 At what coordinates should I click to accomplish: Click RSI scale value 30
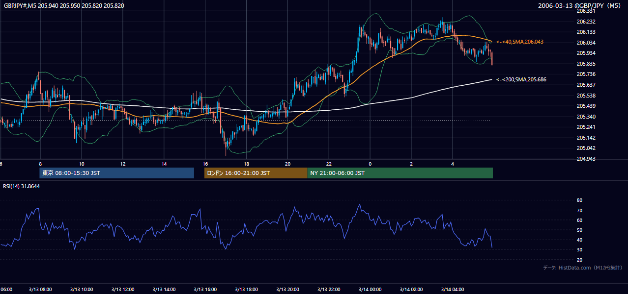579,249
